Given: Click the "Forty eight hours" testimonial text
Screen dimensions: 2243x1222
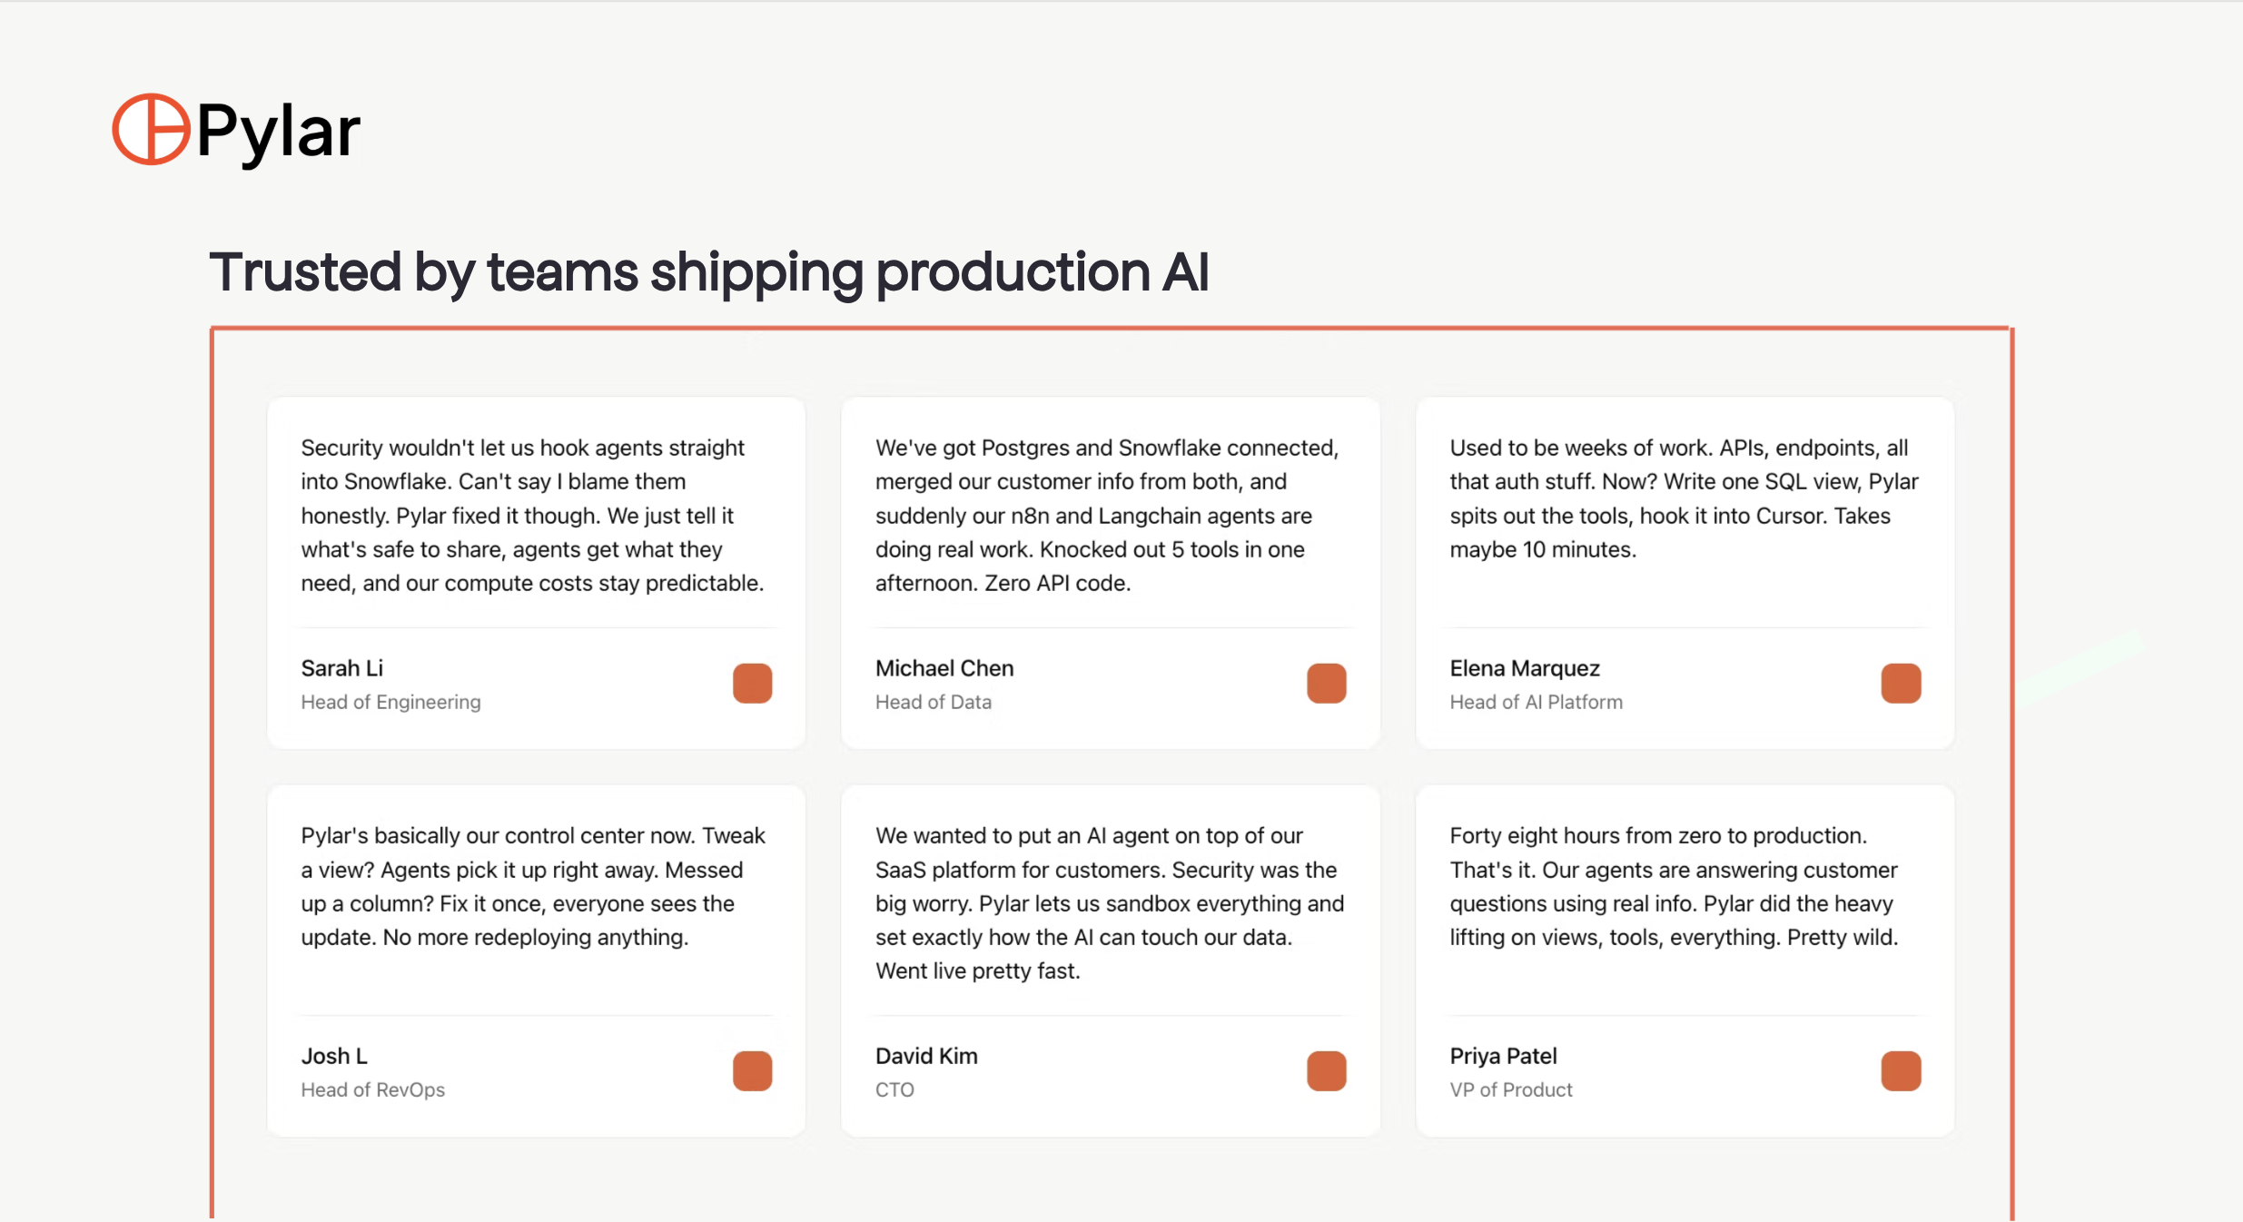Looking at the screenshot, I should pos(1673,886).
